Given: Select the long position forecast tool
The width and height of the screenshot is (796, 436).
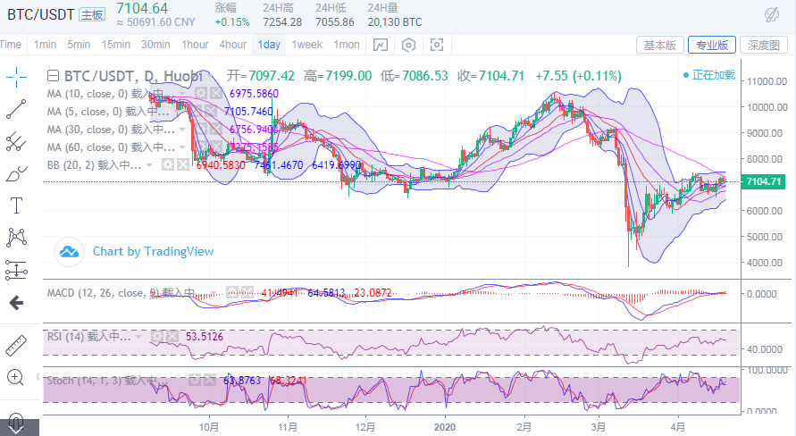Looking at the screenshot, I should pyautogui.click(x=16, y=270).
